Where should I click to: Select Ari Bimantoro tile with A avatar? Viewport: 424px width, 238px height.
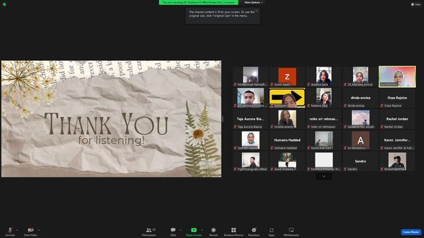[360, 140]
